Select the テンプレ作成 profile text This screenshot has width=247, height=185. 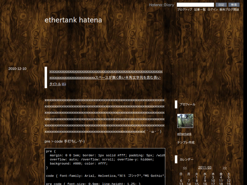(186, 142)
